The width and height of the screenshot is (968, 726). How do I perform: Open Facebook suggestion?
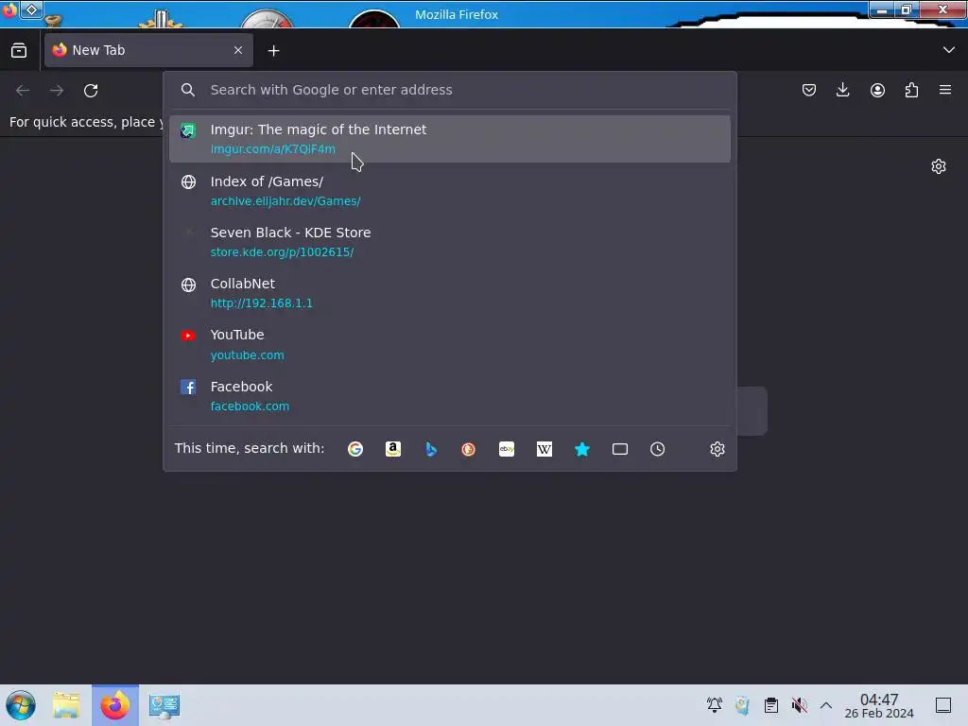pos(449,396)
